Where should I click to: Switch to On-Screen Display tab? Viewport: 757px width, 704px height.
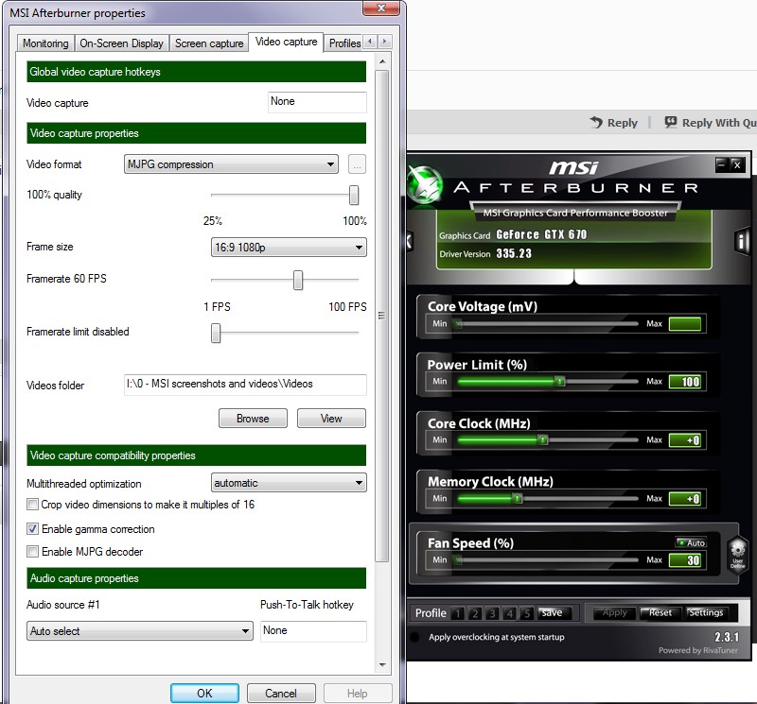click(122, 43)
